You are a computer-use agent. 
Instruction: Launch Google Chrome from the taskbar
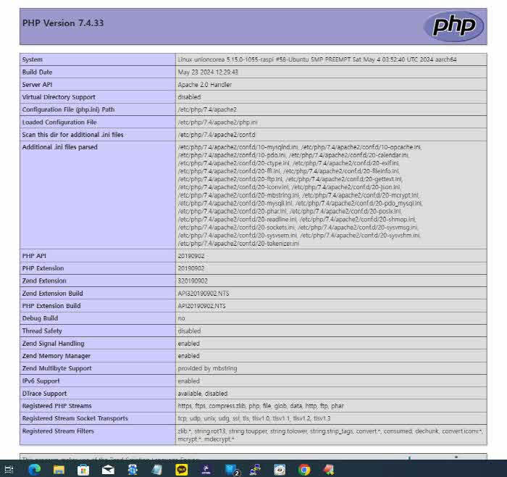coord(304,469)
